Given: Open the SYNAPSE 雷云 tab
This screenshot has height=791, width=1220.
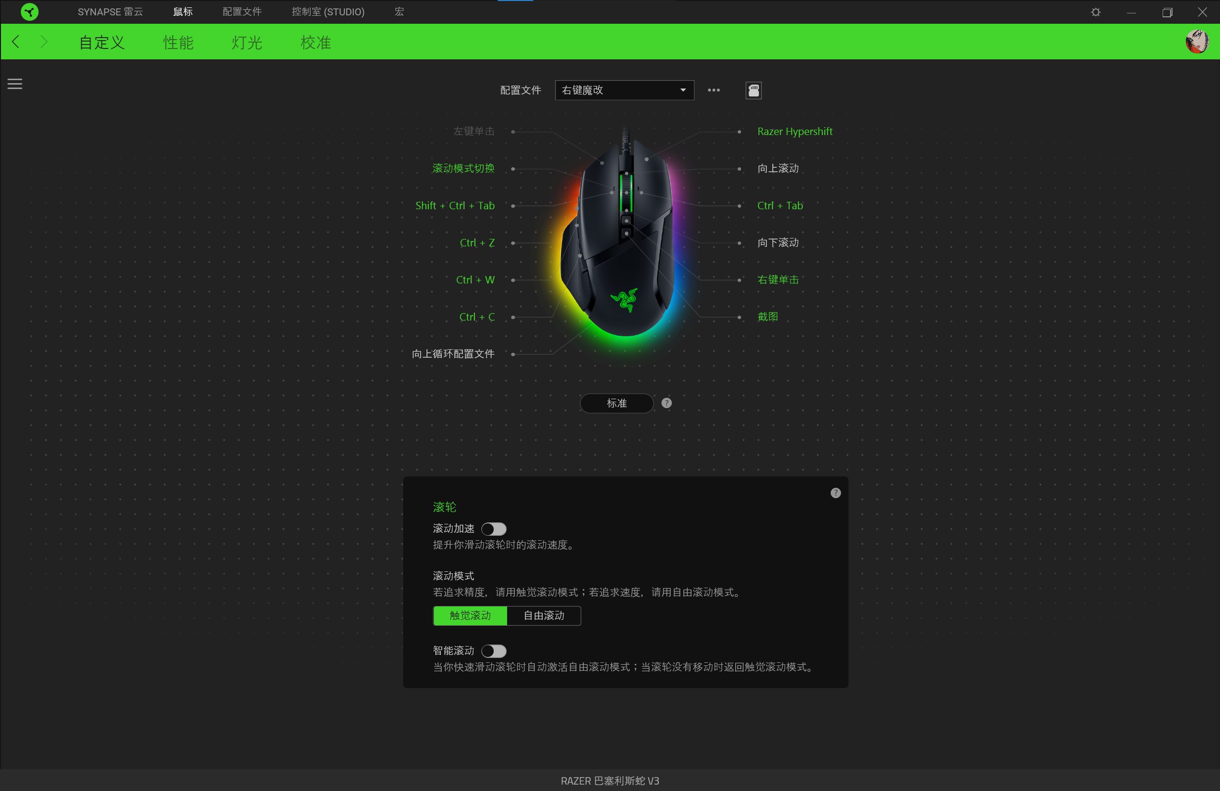Looking at the screenshot, I should (x=110, y=12).
